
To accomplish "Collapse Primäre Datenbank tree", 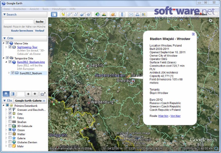I will click(3, 105).
